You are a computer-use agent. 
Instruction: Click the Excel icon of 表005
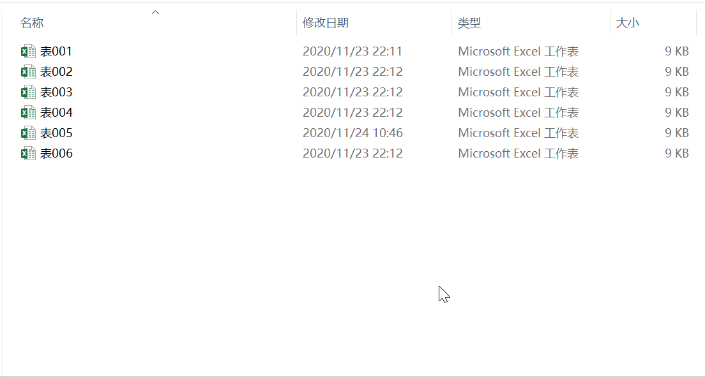pos(28,133)
